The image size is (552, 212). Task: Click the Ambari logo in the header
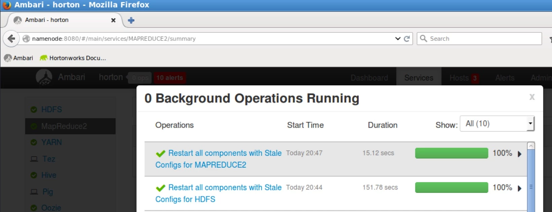[x=44, y=77]
